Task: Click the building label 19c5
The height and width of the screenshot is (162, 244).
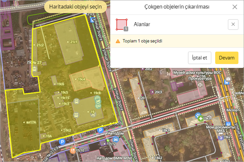Action: (64, 93)
